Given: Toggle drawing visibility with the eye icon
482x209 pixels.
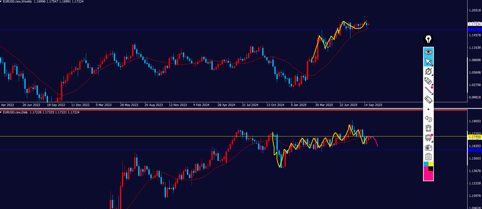Looking at the screenshot, I should 428,52.
